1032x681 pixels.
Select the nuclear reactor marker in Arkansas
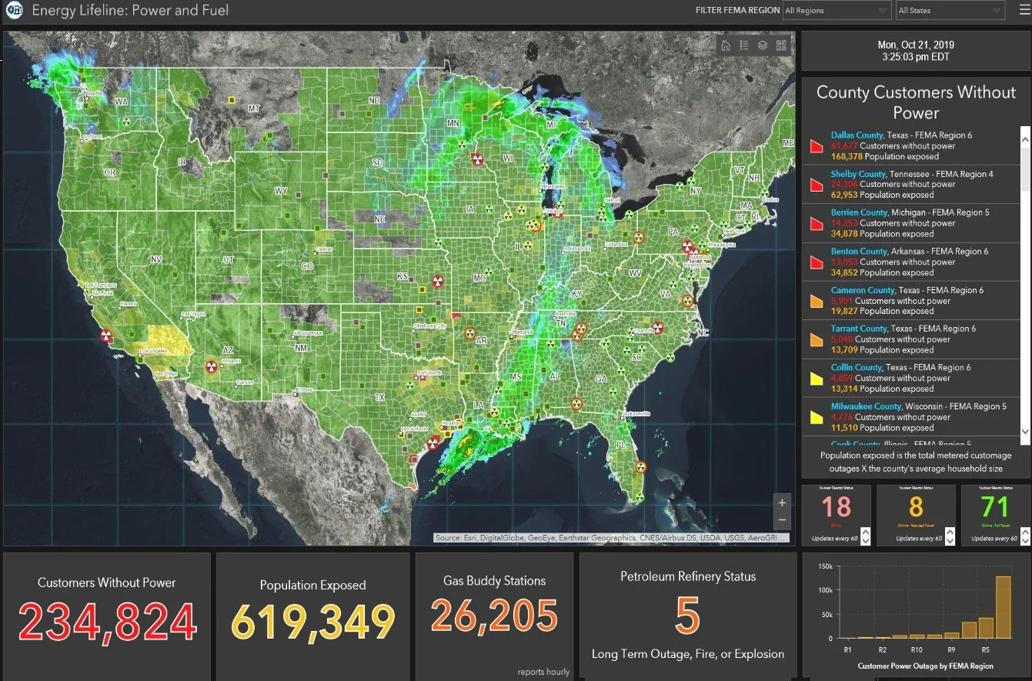coord(469,334)
